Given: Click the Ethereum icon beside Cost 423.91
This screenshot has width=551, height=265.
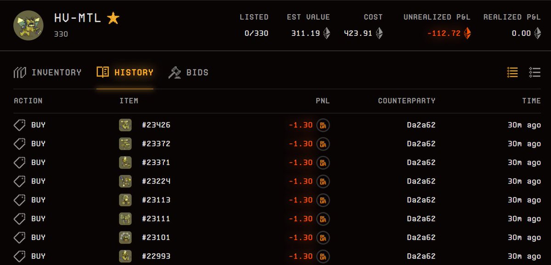Looking at the screenshot, I should coord(379,33).
